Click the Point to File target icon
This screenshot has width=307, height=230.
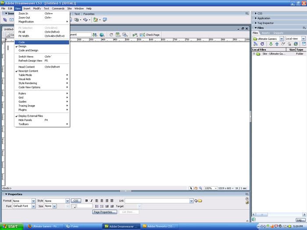[x=196, y=201]
